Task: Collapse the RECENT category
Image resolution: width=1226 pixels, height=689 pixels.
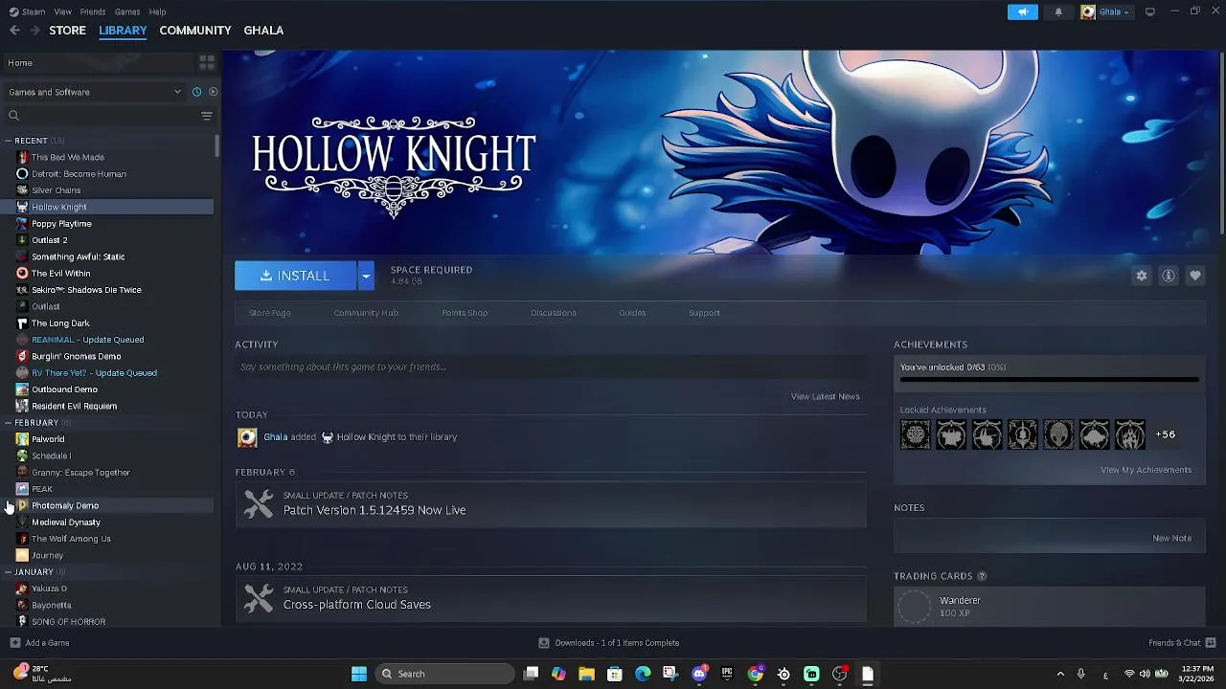Action: coord(8,141)
